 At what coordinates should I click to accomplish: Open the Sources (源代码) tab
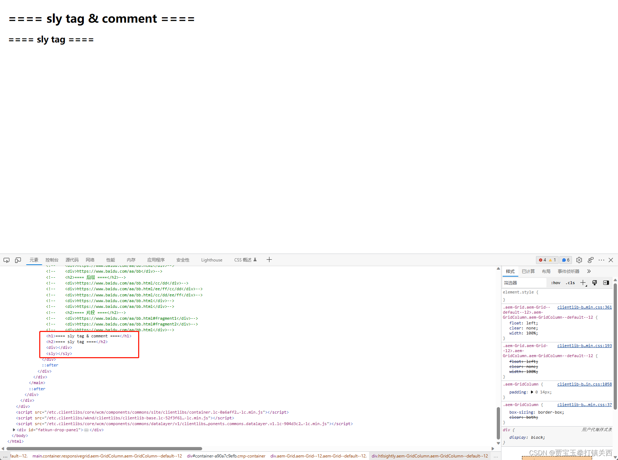[x=72, y=260]
